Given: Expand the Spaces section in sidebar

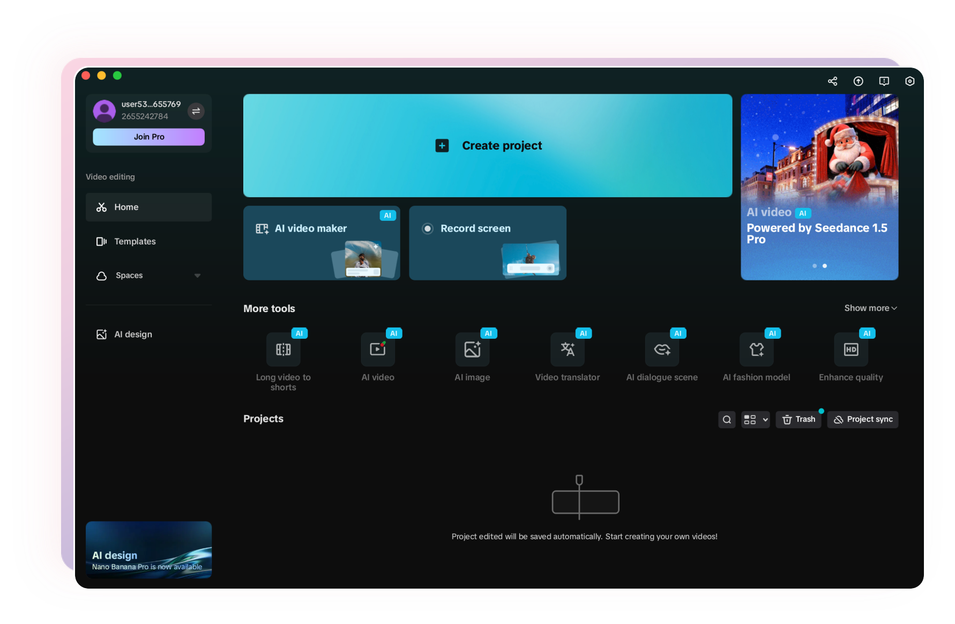Looking at the screenshot, I should coord(198,276).
